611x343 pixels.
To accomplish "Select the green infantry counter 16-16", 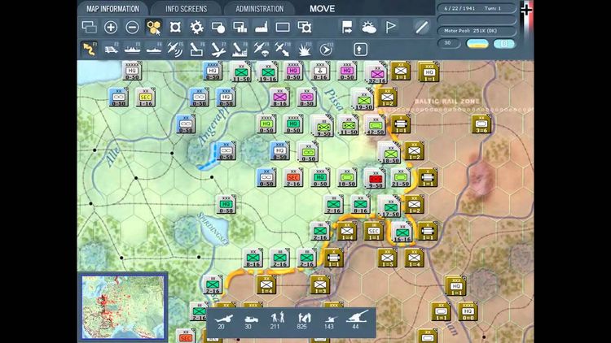I will pos(402,232).
